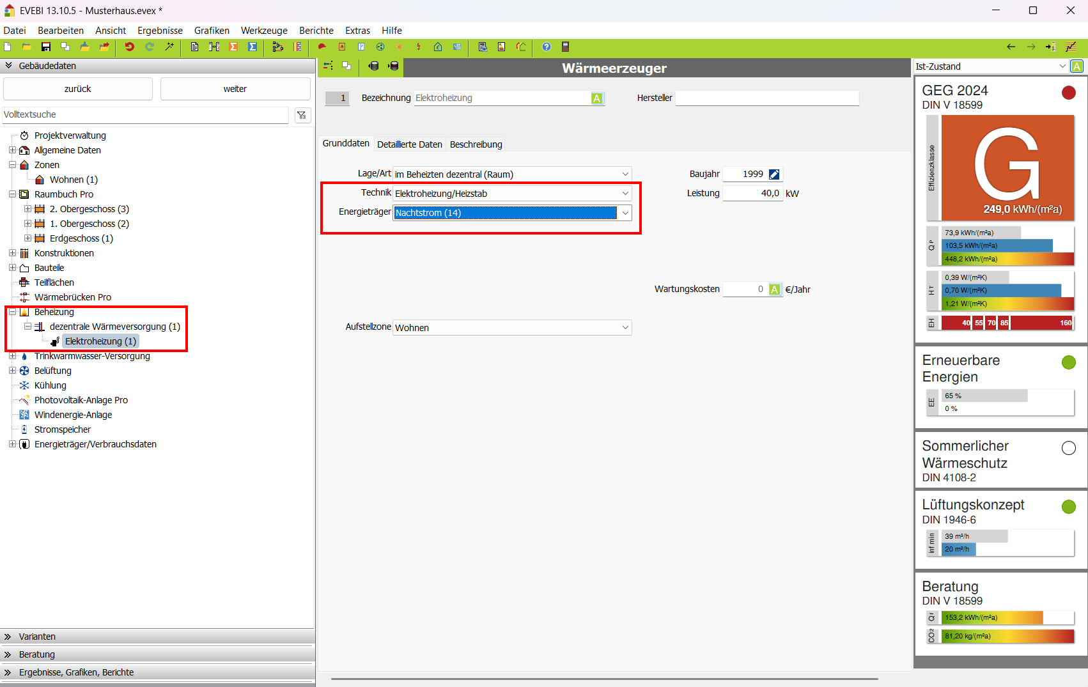This screenshot has width=1088, height=687.
Task: Click the weiter button
Action: (x=235, y=89)
